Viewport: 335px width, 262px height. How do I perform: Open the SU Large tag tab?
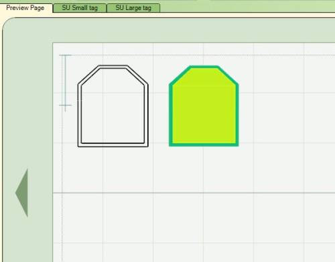(x=133, y=8)
